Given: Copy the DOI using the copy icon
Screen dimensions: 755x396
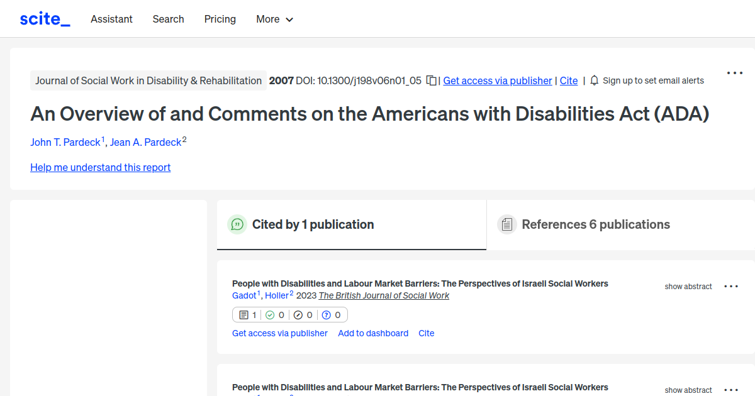Looking at the screenshot, I should [x=431, y=80].
